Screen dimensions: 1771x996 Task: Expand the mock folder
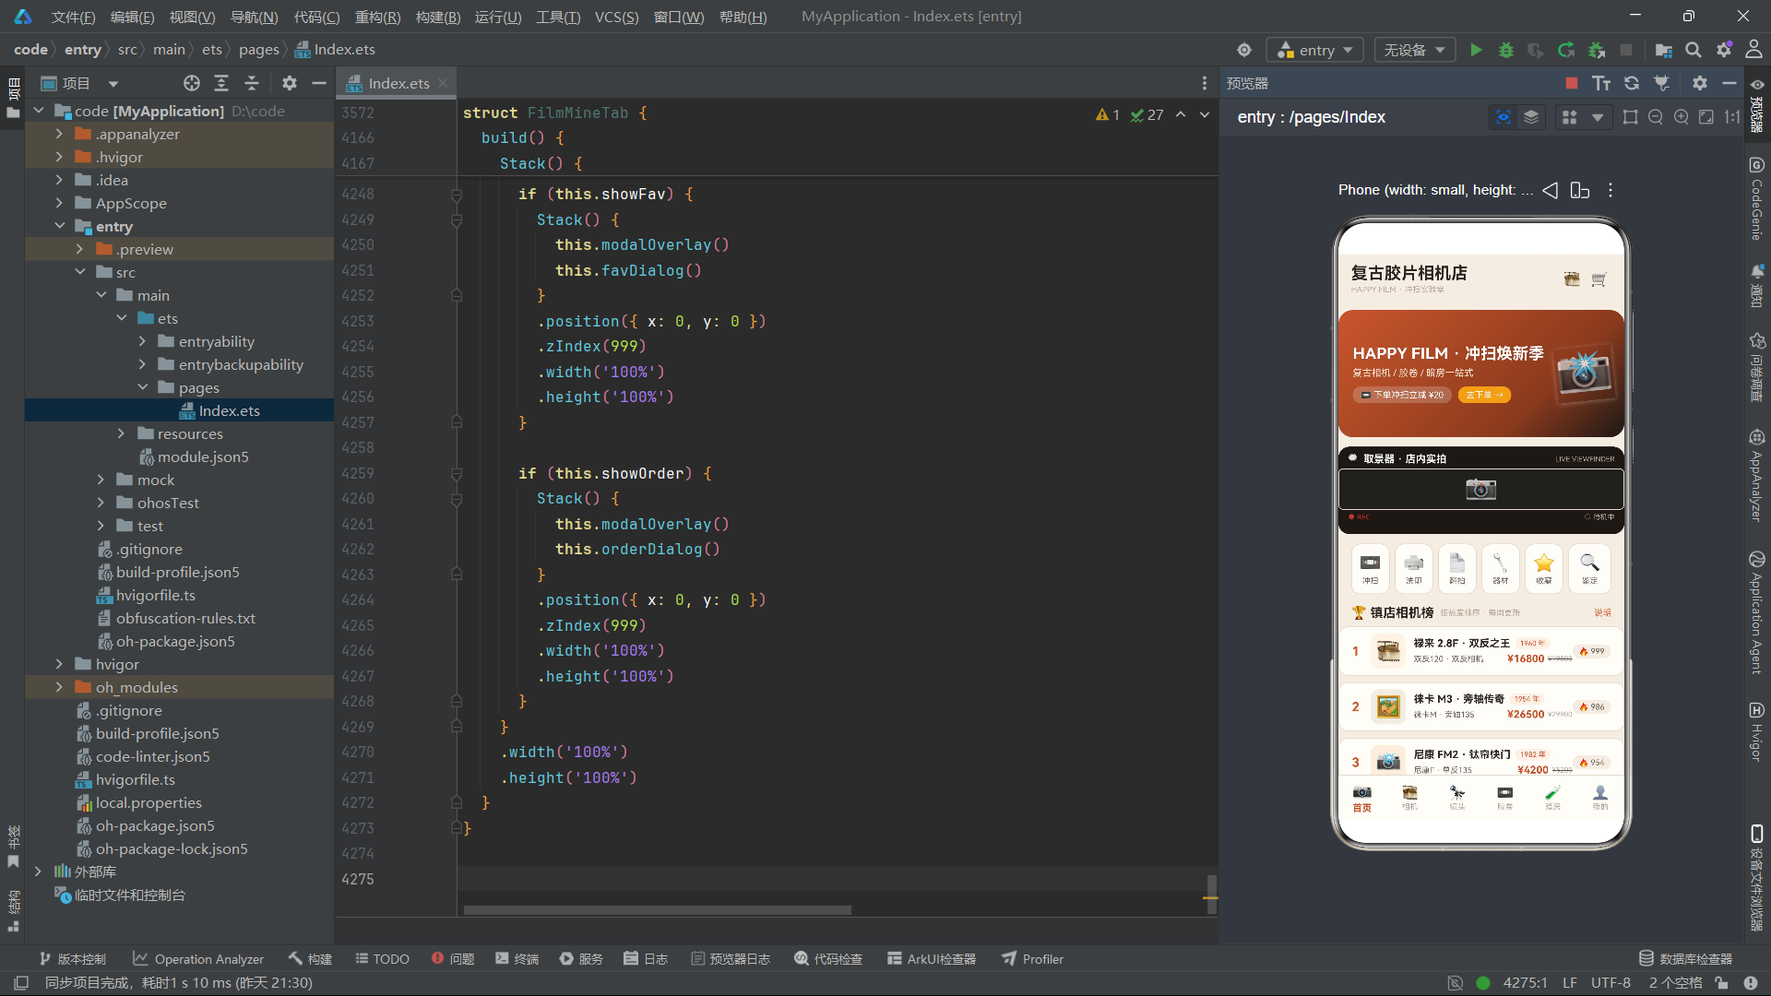click(x=101, y=480)
